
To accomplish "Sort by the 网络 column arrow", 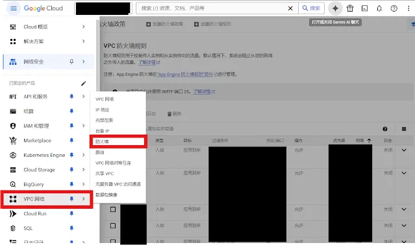I will coord(369,141).
